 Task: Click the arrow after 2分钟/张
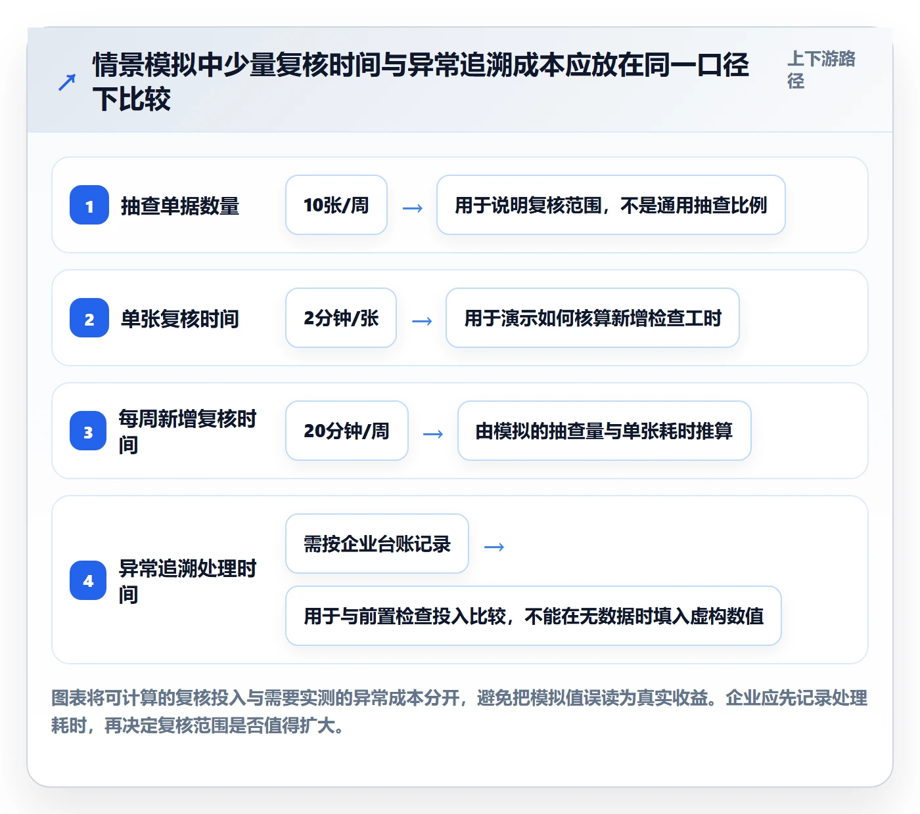pos(421,321)
